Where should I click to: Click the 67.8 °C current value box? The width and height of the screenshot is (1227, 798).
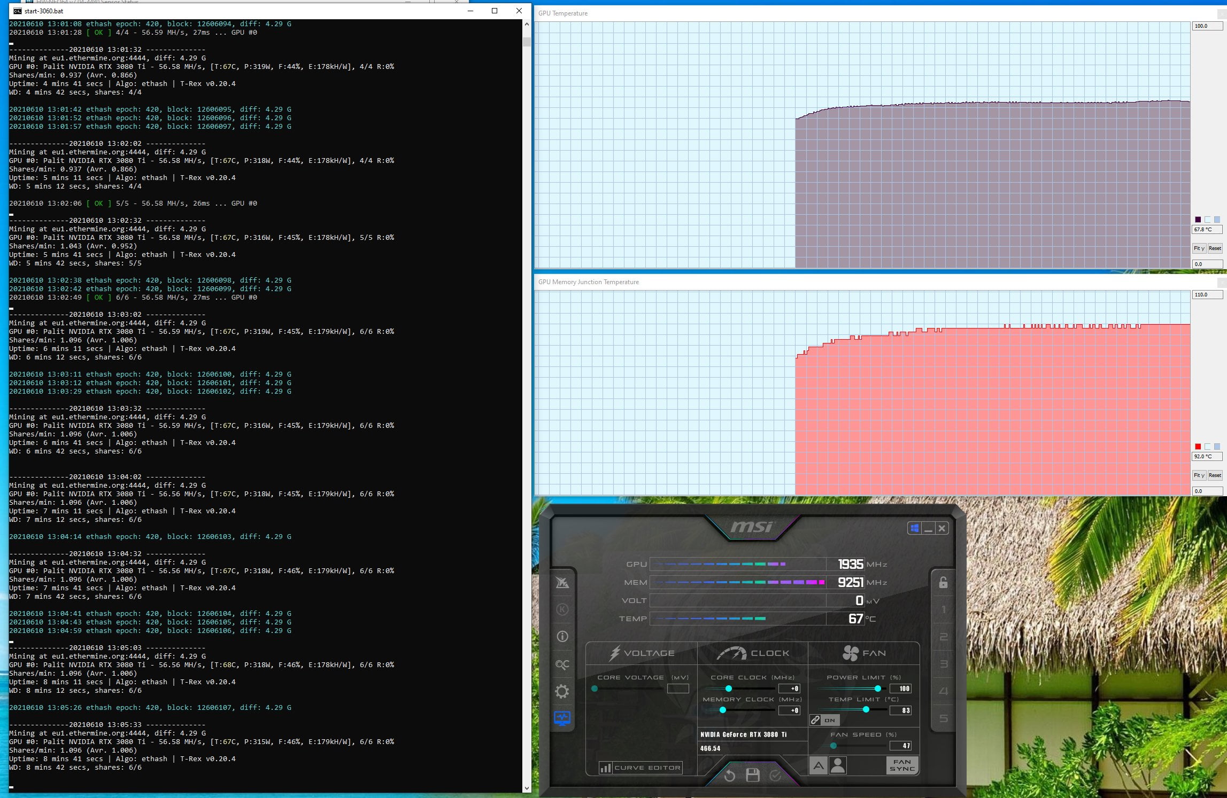[x=1207, y=230]
